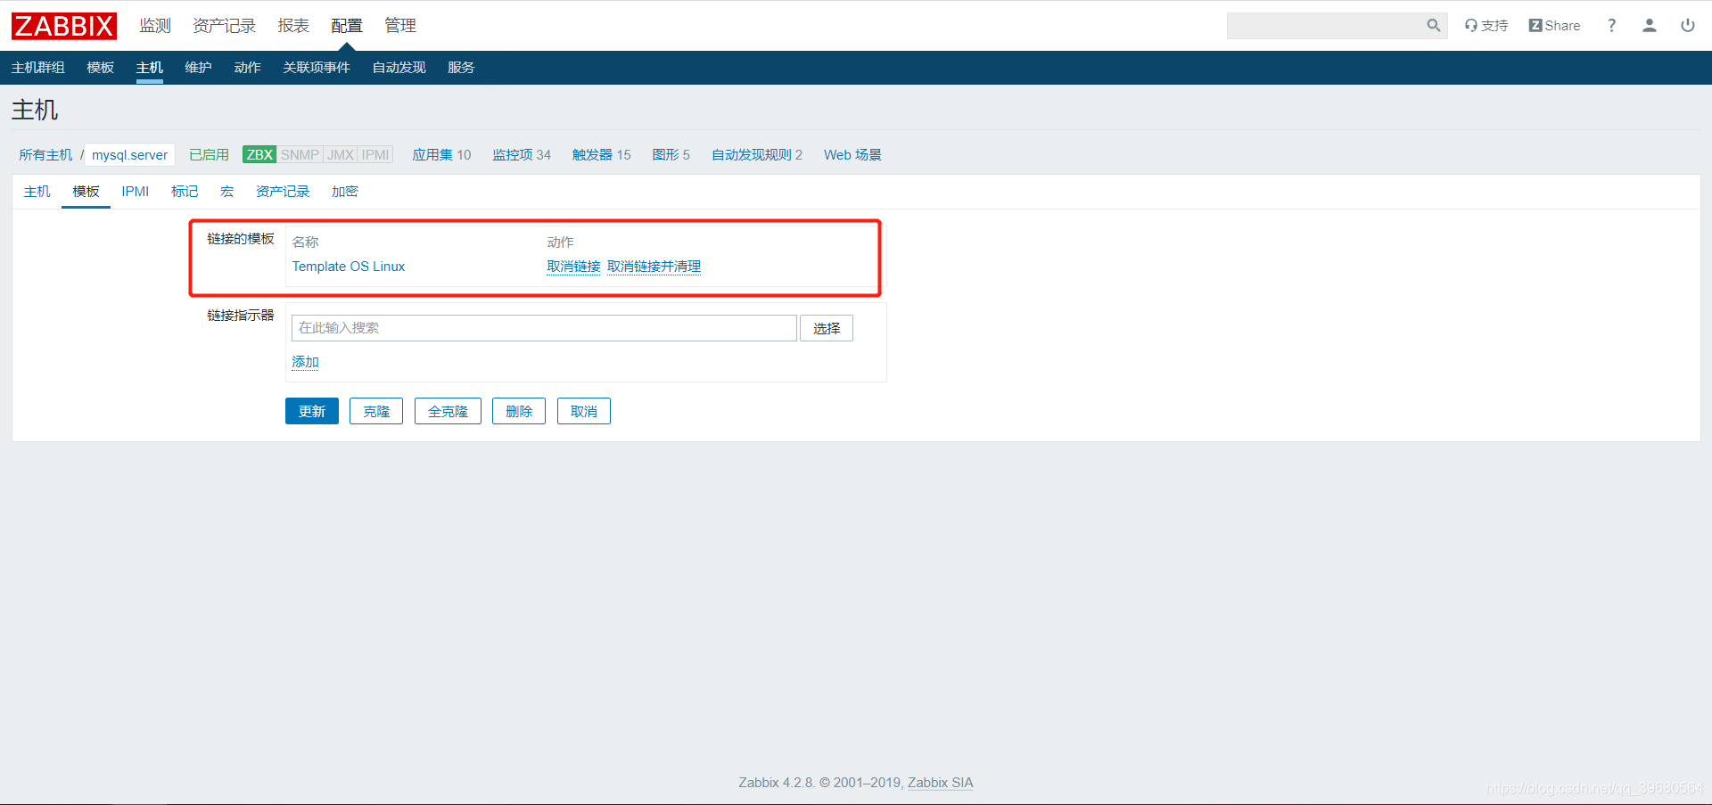Open the 配置 top menu
Viewport: 1712px width, 805px height.
[x=347, y=26]
